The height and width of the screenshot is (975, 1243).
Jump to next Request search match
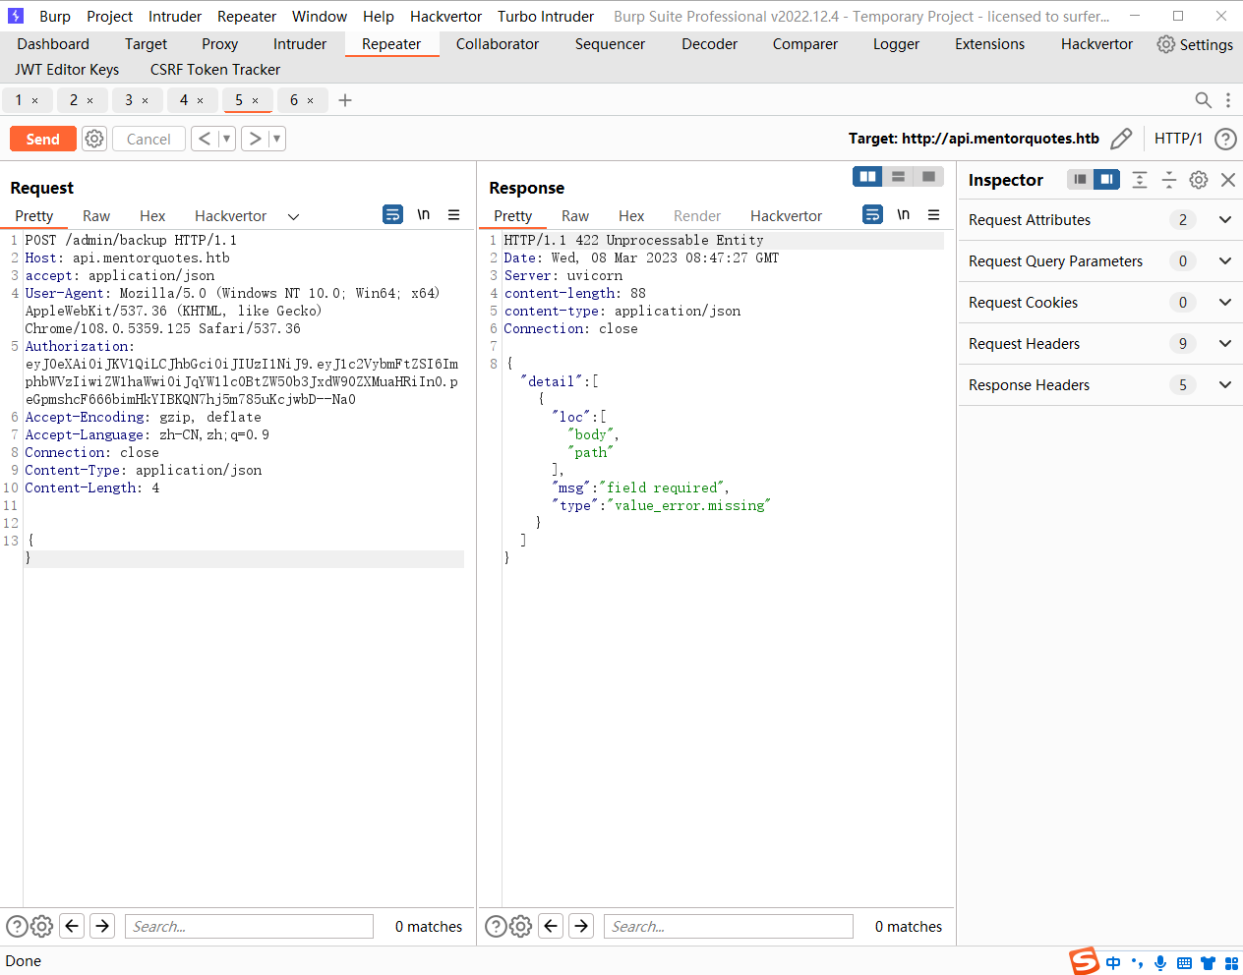pyautogui.click(x=102, y=926)
